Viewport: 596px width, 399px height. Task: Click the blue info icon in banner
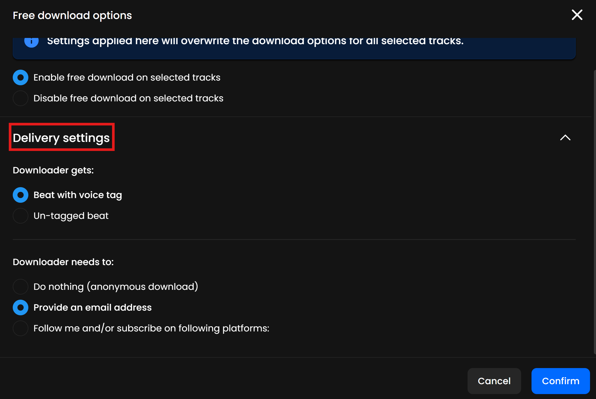pos(31,42)
